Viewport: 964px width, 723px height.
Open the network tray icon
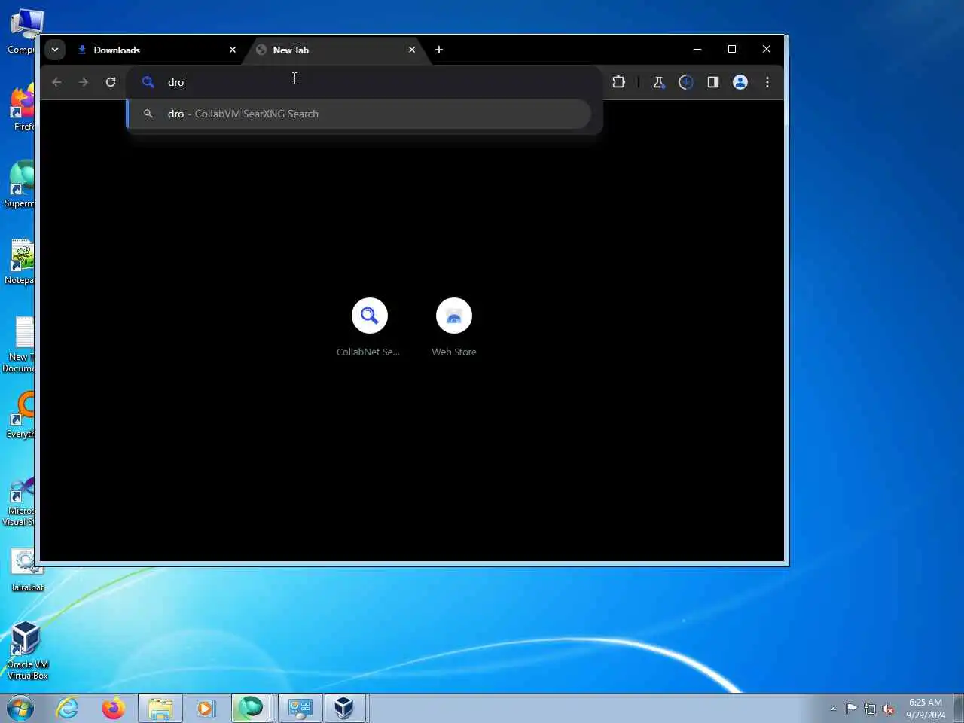[x=870, y=709]
